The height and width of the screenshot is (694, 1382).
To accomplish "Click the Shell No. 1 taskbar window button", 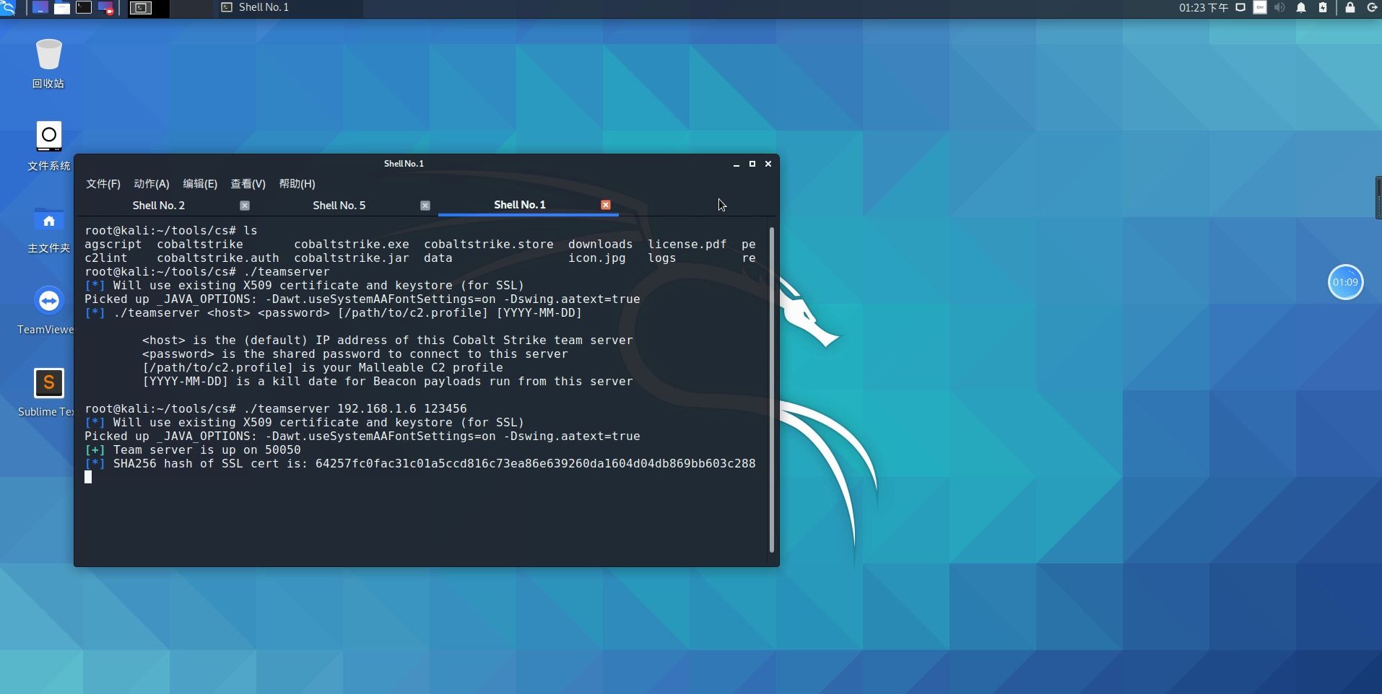I will 289,8.
